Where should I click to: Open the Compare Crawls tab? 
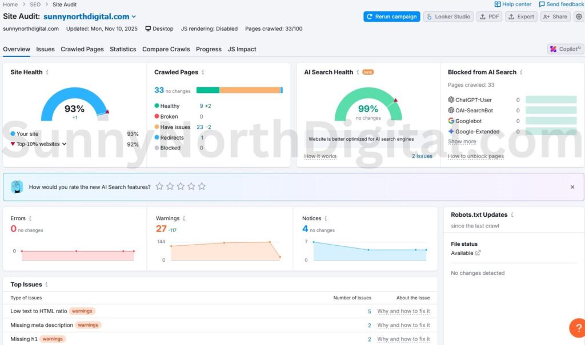(x=166, y=49)
